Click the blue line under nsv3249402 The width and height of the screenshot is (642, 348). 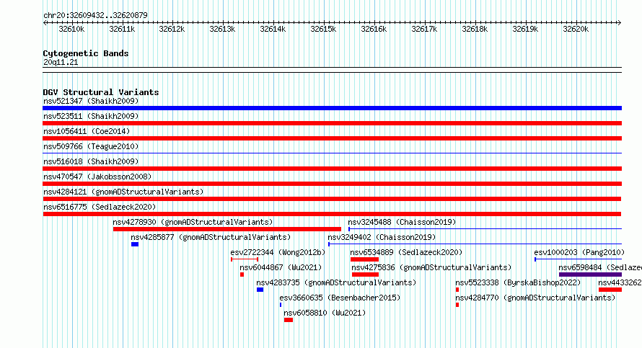coord(475,244)
